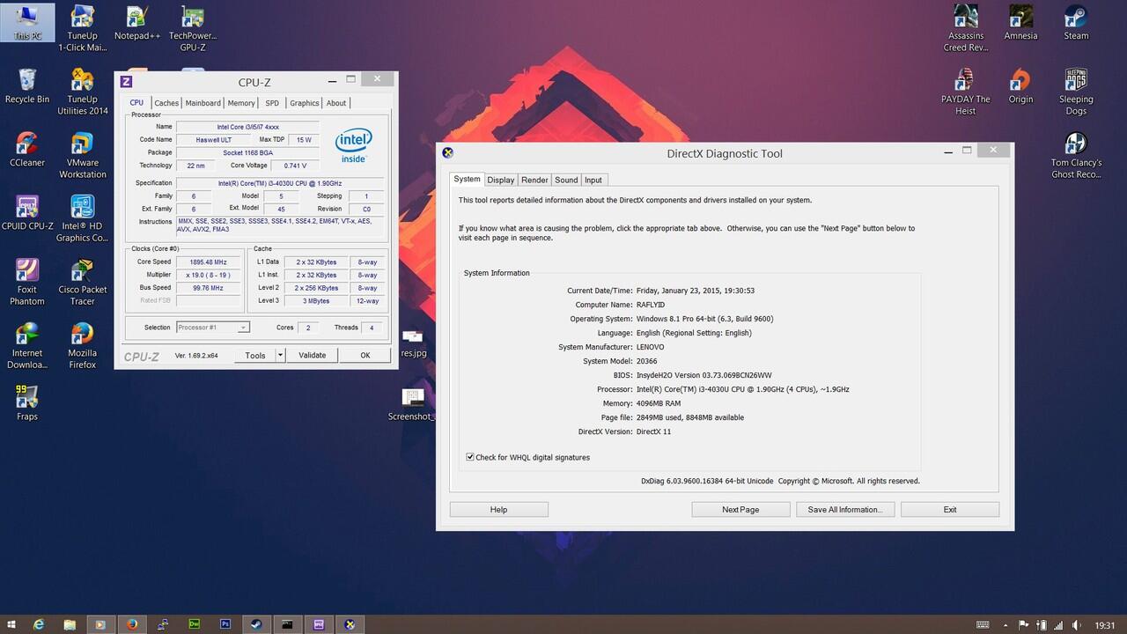1127x634 pixels.
Task: Open VMware Workstation desktop shortcut
Action: click(x=83, y=155)
